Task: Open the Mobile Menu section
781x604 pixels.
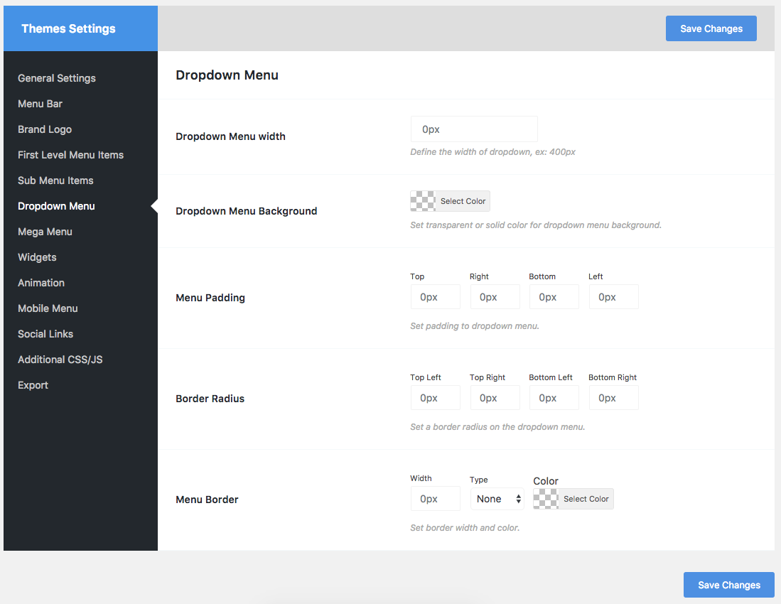Action: pyautogui.click(x=48, y=308)
